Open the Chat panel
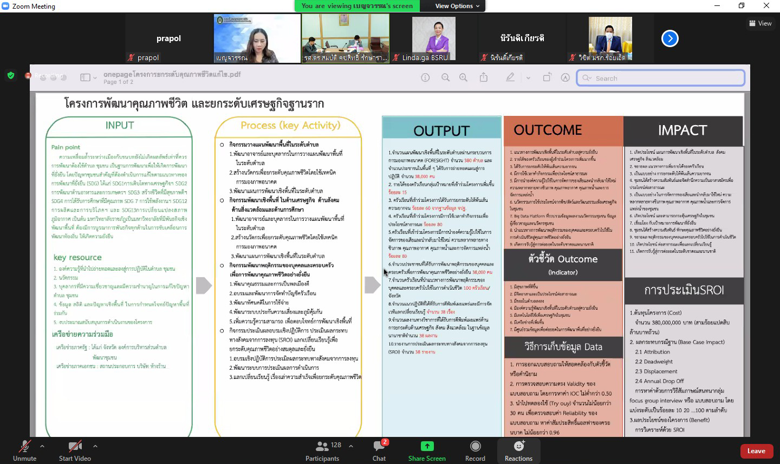 [379, 450]
